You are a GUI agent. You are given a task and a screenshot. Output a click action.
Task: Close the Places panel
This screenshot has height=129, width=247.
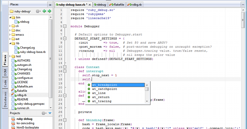click(50, 5)
